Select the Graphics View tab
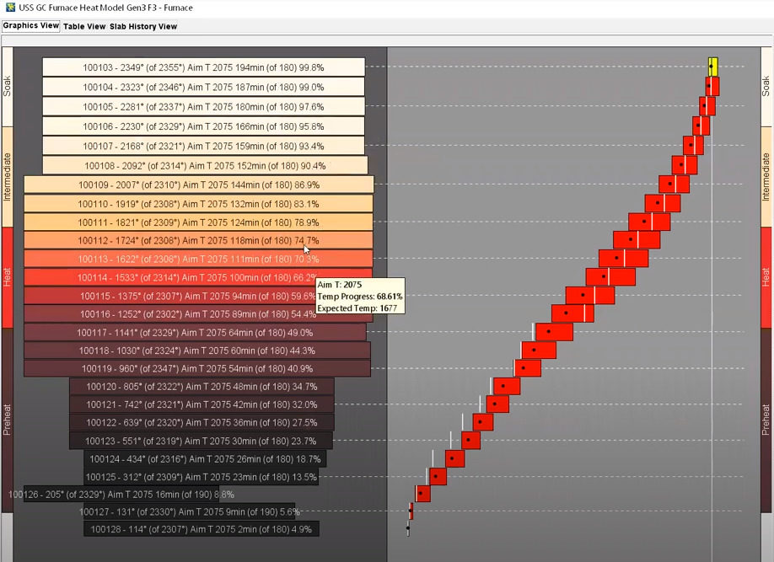Viewport: 774px width, 562px height. point(30,26)
